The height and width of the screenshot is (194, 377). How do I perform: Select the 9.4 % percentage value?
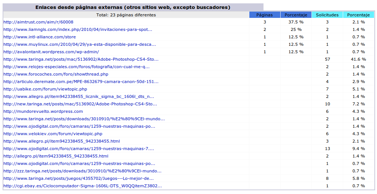point(358,149)
